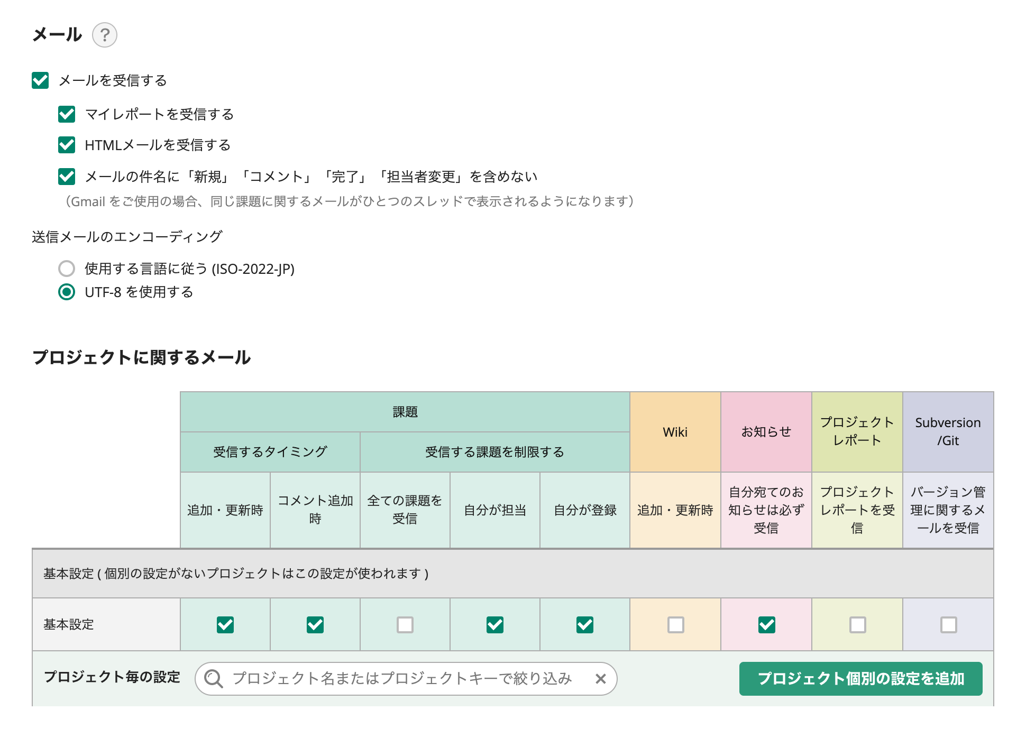Click the HTMLメールを受信する label
Image resolution: width=1026 pixels, height=738 pixels.
[158, 145]
